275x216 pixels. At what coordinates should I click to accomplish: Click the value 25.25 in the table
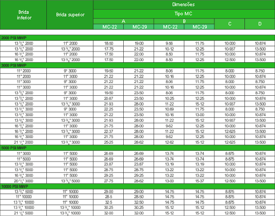click(108, 142)
